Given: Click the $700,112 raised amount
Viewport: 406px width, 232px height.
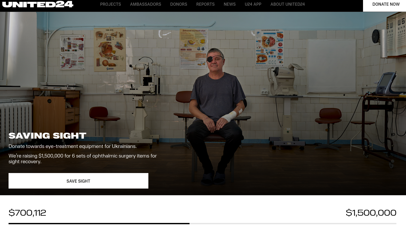Looking at the screenshot, I should point(27,213).
